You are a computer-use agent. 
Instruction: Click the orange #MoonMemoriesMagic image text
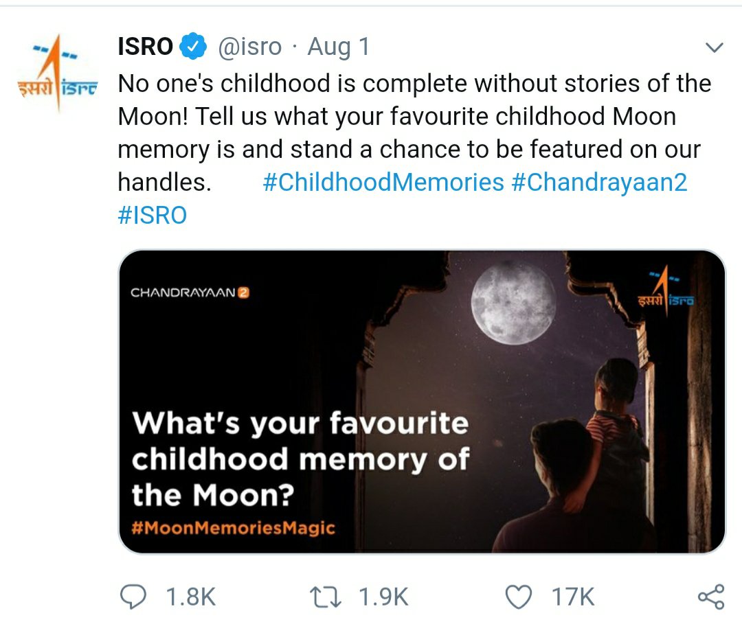pyautogui.click(x=234, y=528)
